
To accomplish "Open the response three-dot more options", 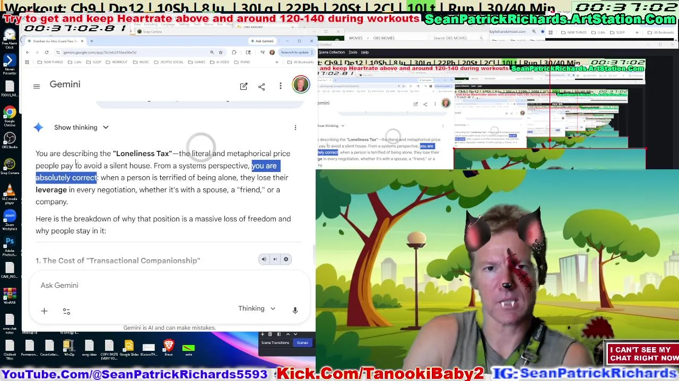I will tap(295, 128).
